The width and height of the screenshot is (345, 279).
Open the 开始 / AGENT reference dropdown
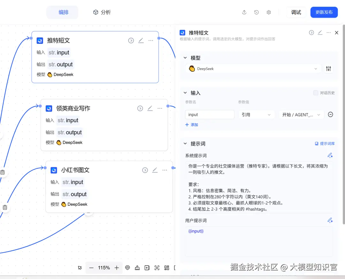coord(301,115)
